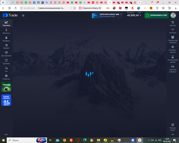Viewport: 179px width, 143px height.
Task: Open Сигналы antenna icon
Action: 173,31
